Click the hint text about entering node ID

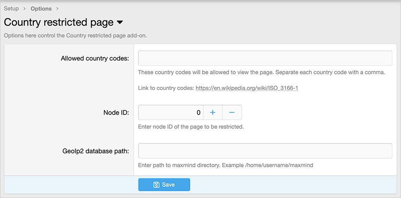tap(191, 127)
